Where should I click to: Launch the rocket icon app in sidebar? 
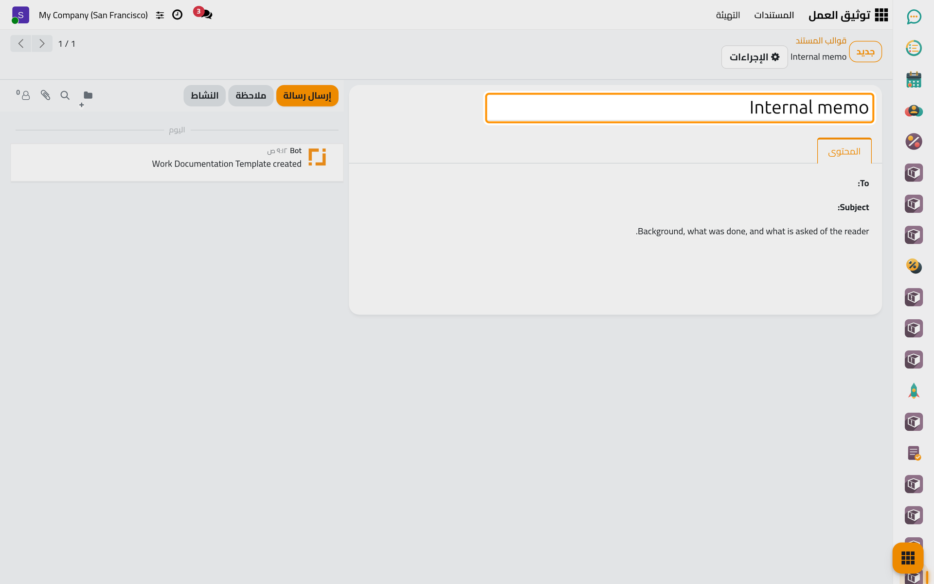(914, 391)
